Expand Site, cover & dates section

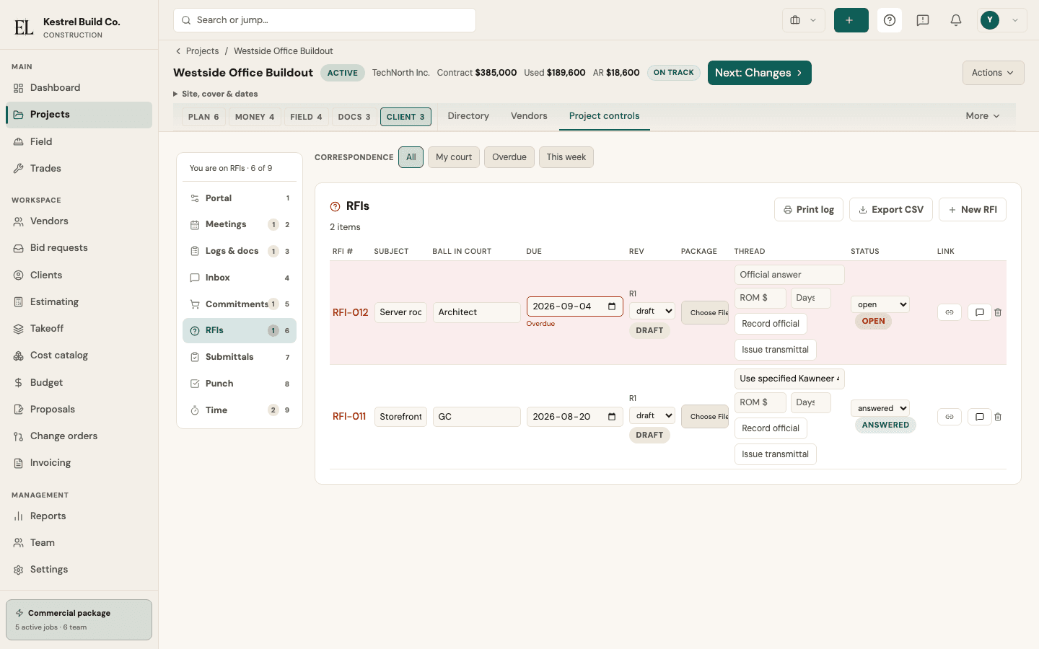(216, 94)
